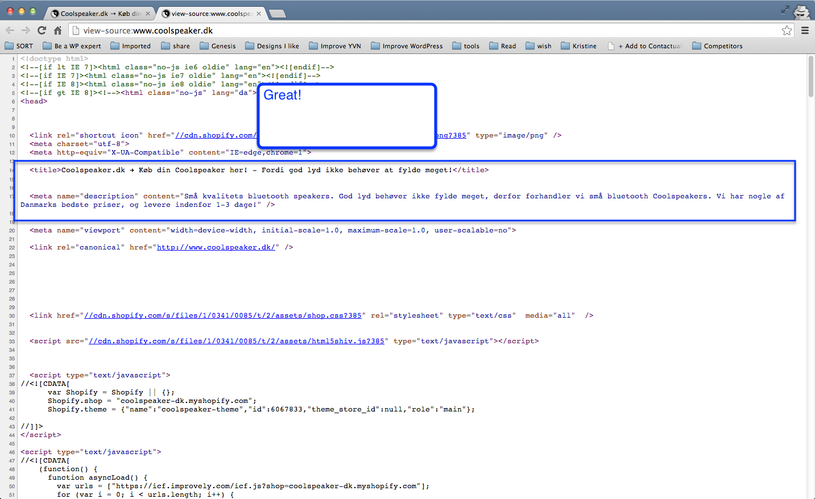Open a new tab button

(x=277, y=14)
